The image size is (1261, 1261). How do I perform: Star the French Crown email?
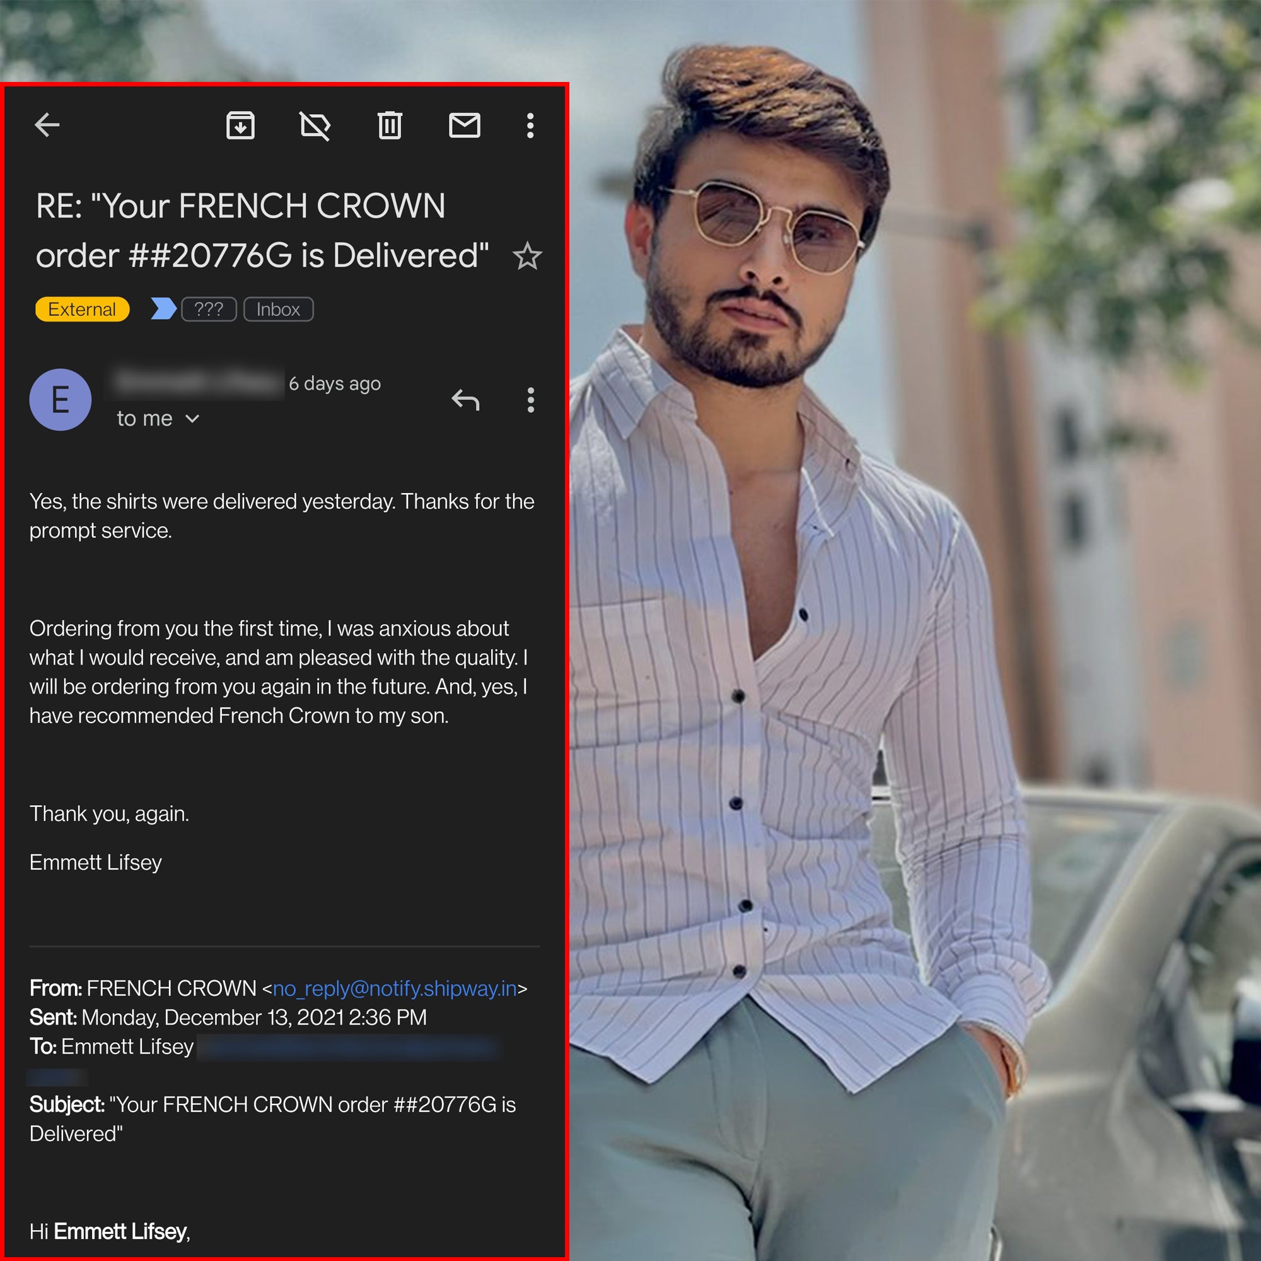click(527, 256)
